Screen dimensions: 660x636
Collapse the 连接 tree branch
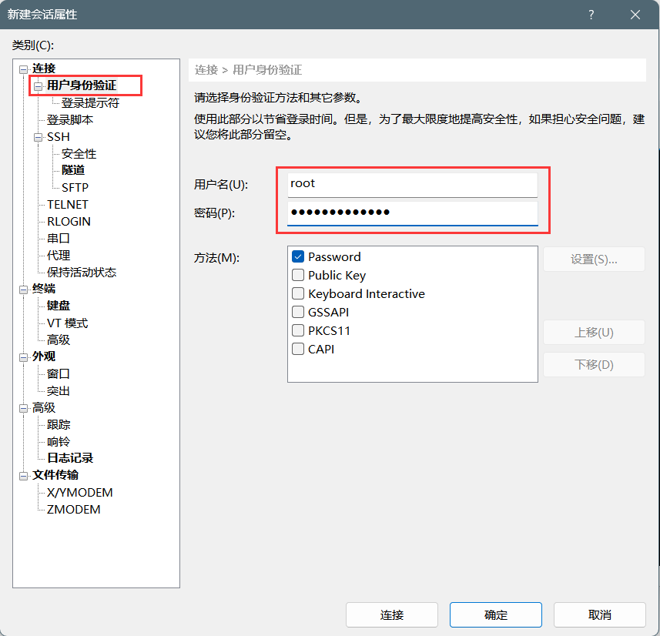tap(23, 68)
